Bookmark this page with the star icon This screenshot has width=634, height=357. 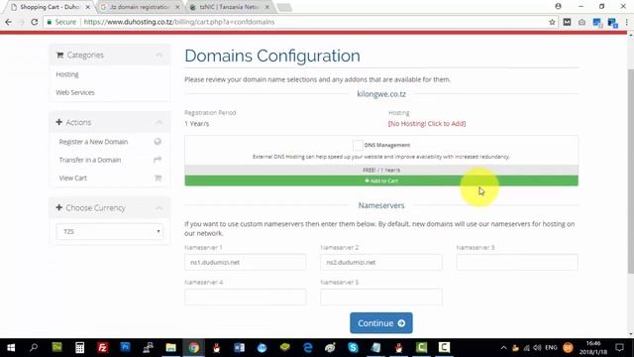(552, 22)
